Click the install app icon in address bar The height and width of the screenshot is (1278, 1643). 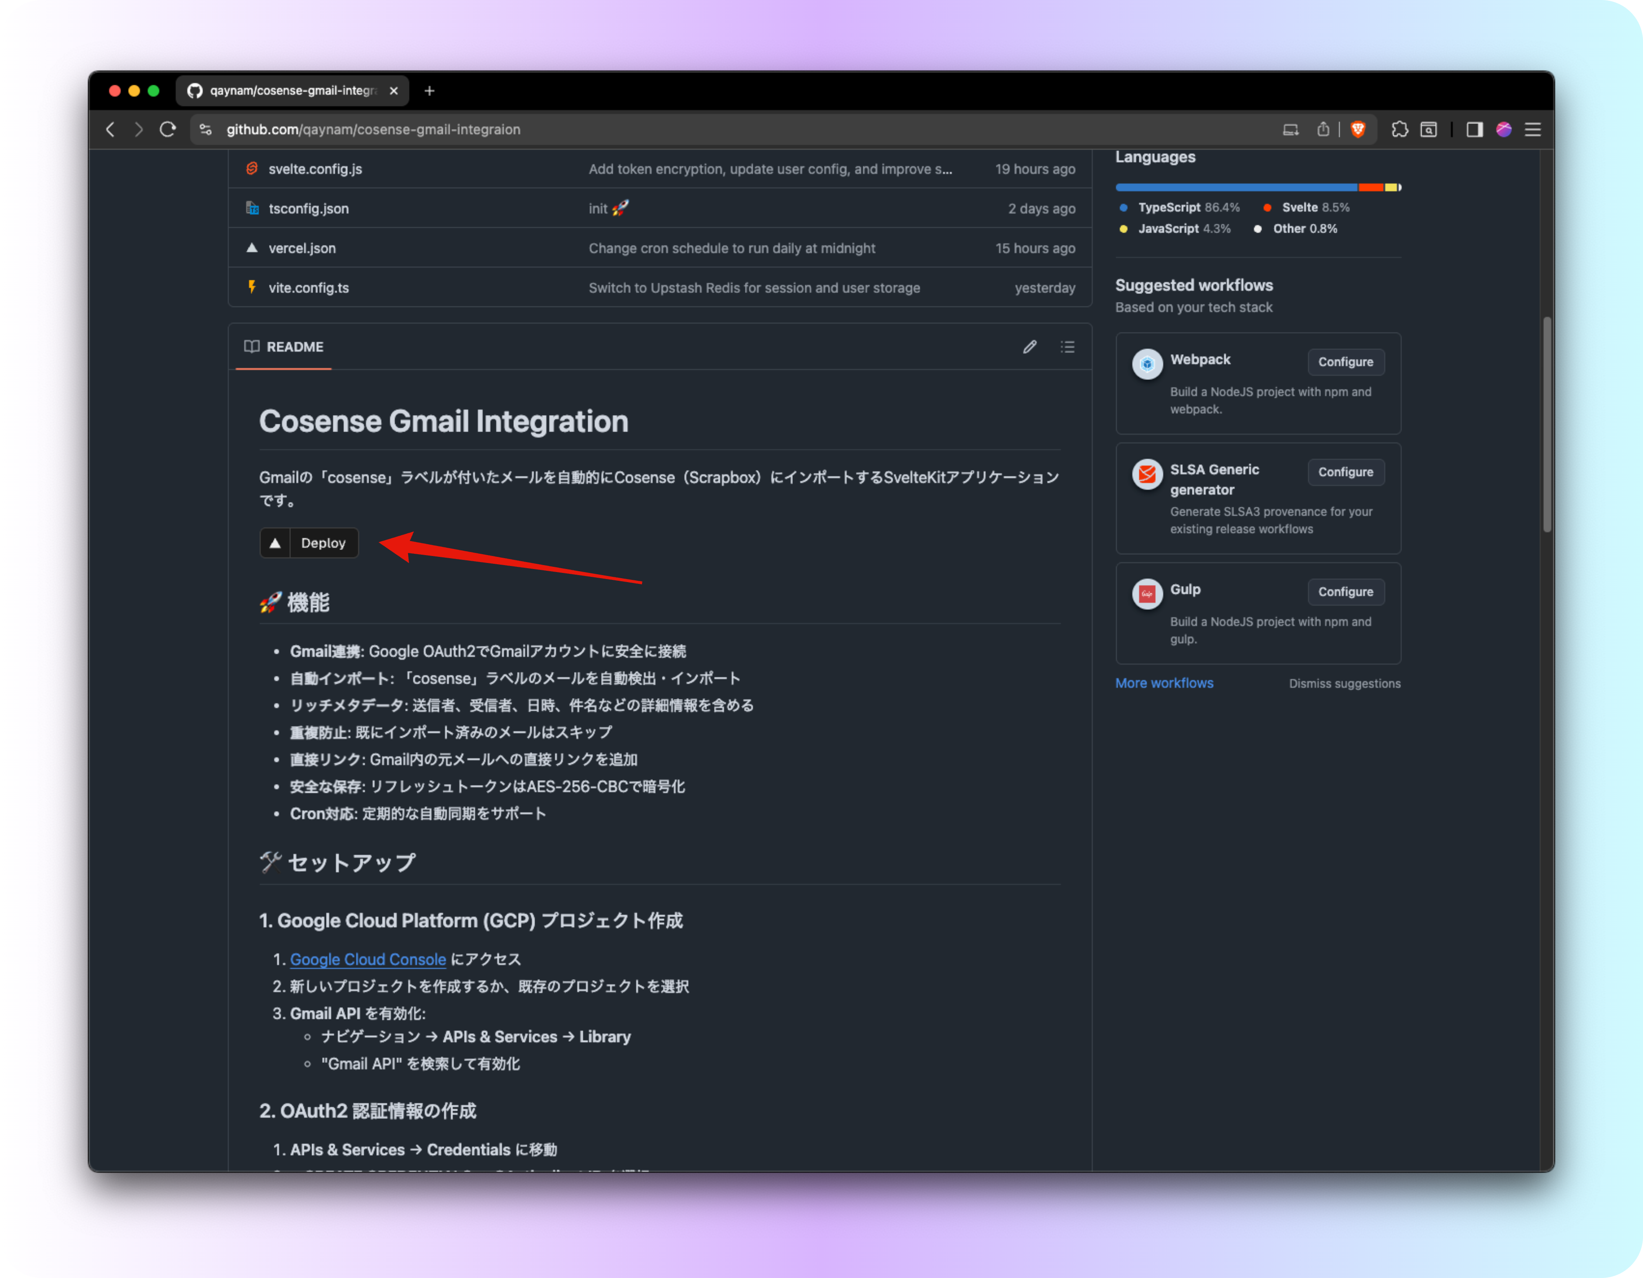tap(1290, 130)
